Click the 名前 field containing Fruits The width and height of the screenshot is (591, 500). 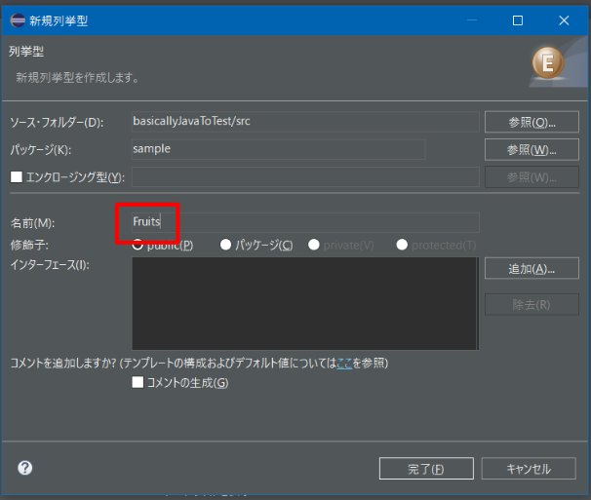click(305, 222)
